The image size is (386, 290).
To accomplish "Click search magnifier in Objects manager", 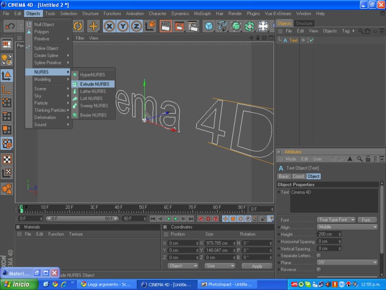I will (x=360, y=31).
